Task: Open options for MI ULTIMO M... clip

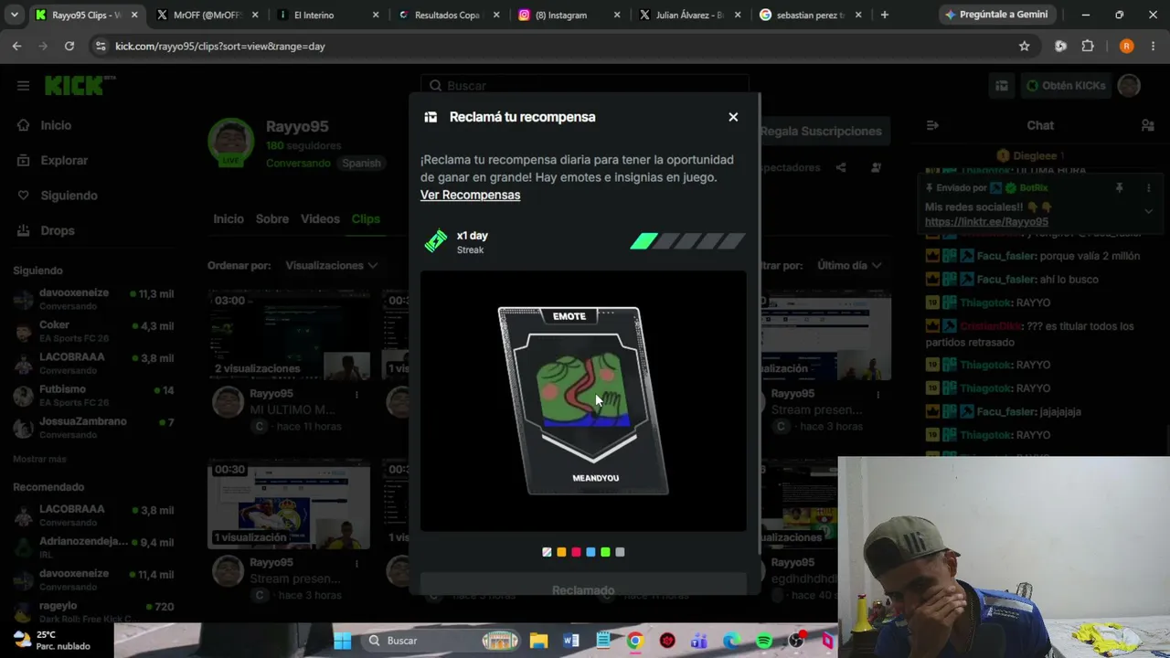Action: click(x=356, y=394)
